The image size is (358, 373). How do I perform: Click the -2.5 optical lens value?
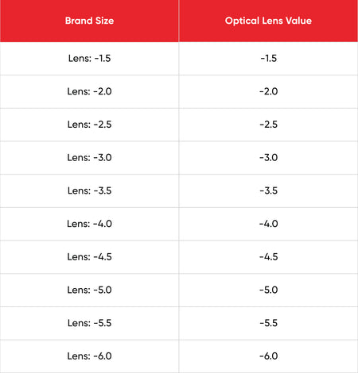(x=268, y=125)
